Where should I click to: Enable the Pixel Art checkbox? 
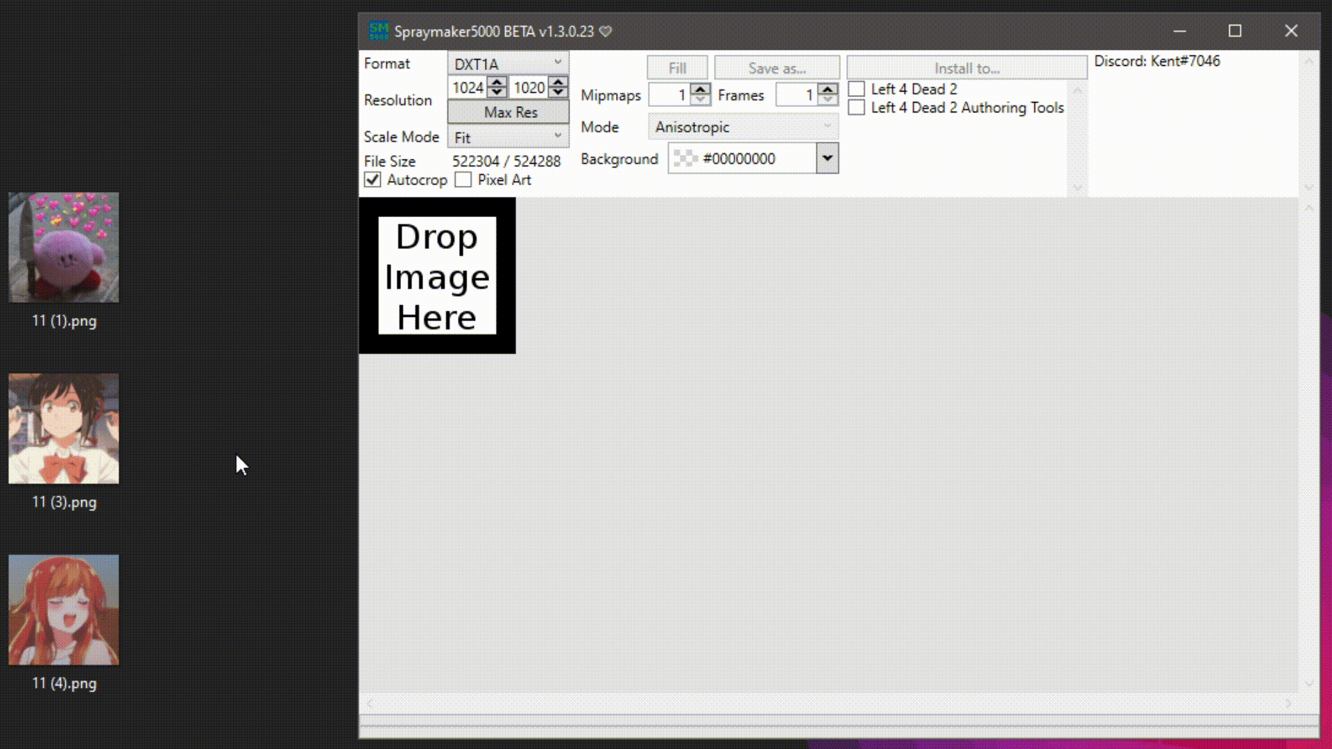463,180
